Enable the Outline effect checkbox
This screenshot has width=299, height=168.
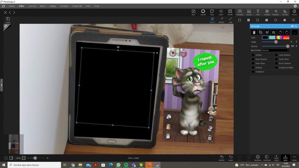click(x=253, y=55)
